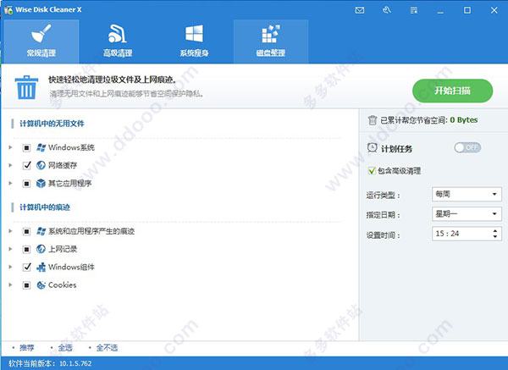Toggle the Windows系统 checkbox
508x370 pixels.
point(26,148)
